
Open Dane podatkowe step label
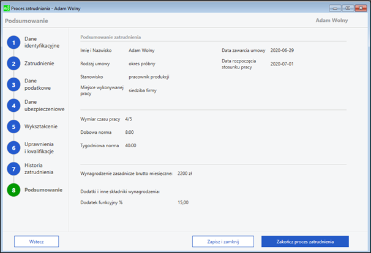click(37, 84)
